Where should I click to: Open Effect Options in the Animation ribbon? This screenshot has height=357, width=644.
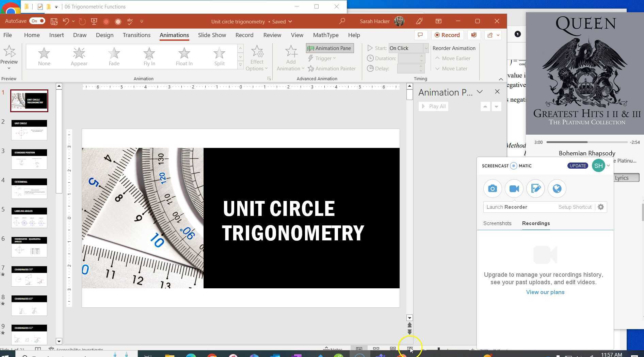(257, 58)
